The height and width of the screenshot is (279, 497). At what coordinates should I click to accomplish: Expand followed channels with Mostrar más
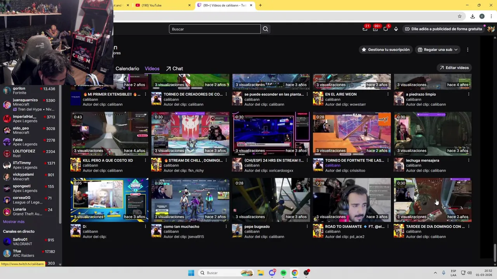click(14, 222)
